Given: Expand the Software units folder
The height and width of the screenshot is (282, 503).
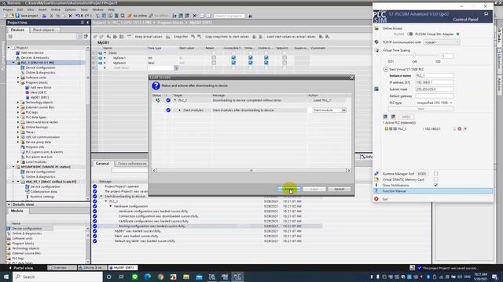Looking at the screenshot, I should click(x=18, y=78).
